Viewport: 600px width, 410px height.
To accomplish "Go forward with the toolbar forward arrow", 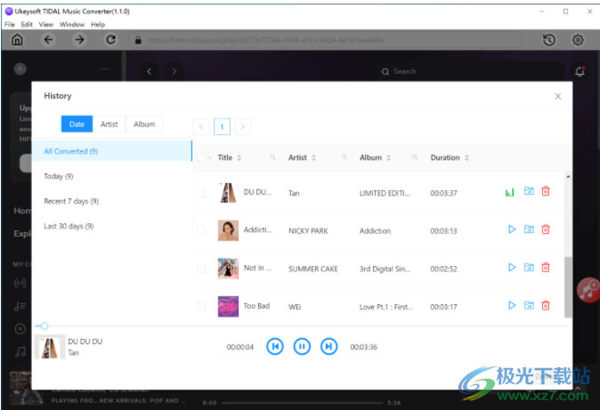I will [79, 40].
